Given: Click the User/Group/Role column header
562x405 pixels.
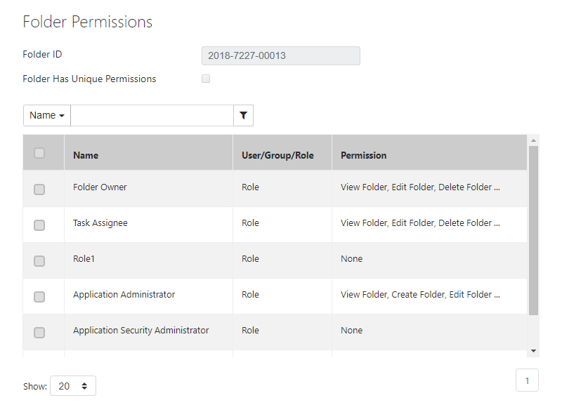Looking at the screenshot, I should tap(277, 155).
